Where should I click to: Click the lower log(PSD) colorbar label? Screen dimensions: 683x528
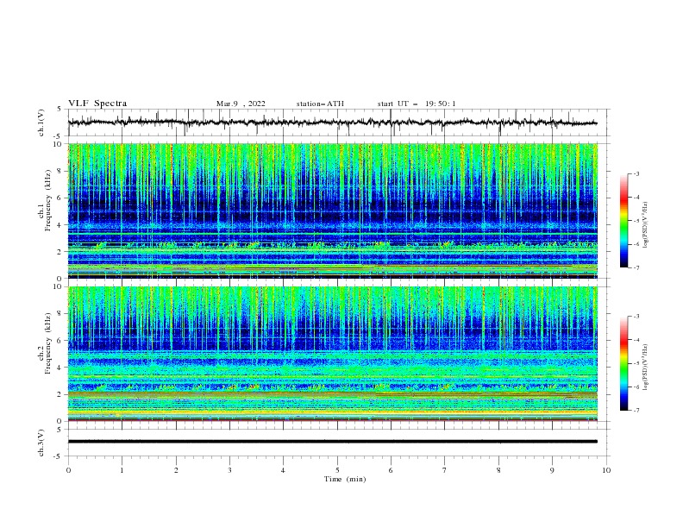645,368
